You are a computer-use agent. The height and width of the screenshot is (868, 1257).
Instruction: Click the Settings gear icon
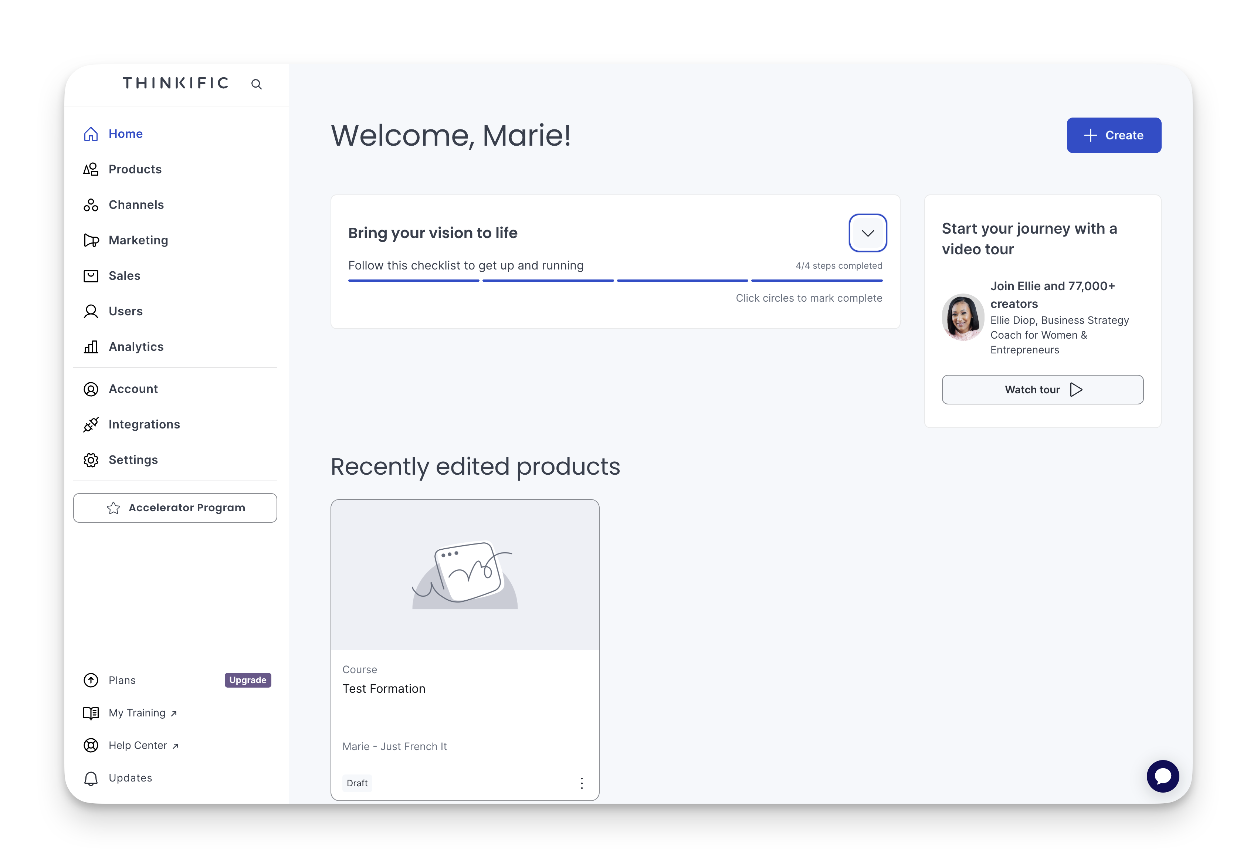tap(91, 460)
